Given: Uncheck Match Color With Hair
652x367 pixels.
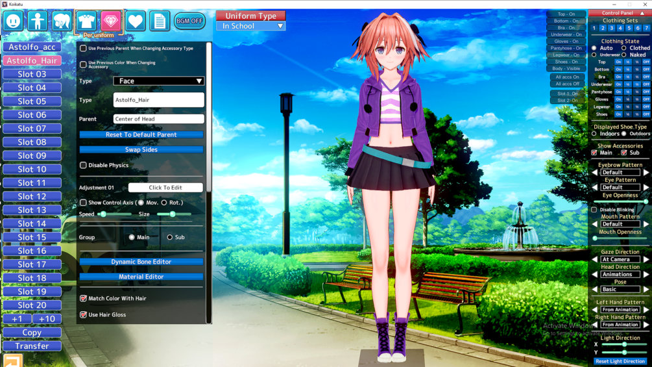Looking at the screenshot, I should click(83, 298).
